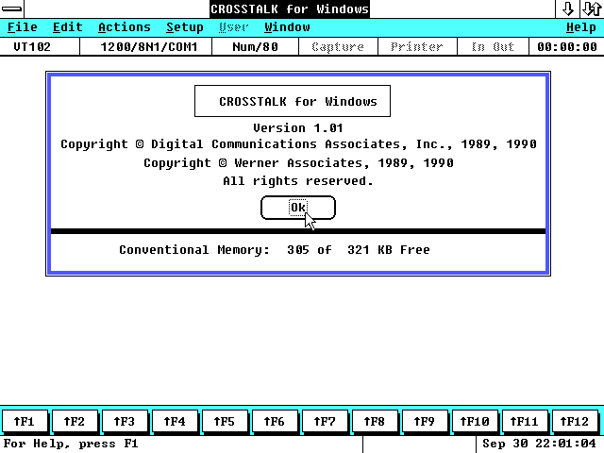Open the Edit menu
This screenshot has height=453, width=604.
coord(67,27)
